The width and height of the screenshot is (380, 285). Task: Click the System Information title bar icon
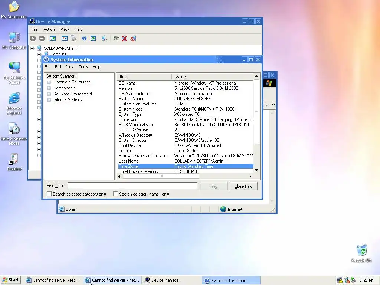coord(46,60)
